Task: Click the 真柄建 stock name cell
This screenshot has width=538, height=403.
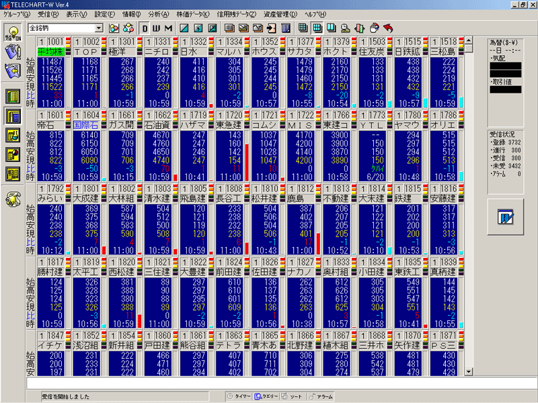Action: (x=443, y=272)
